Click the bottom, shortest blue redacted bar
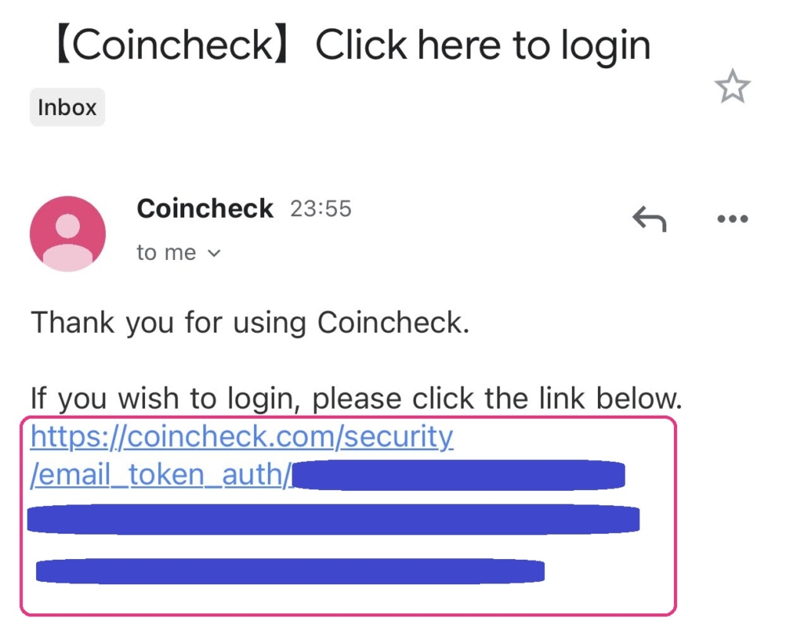786x628 pixels. coord(290,571)
